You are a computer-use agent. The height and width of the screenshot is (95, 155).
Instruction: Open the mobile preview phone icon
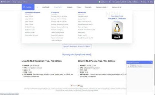coord(110,2)
